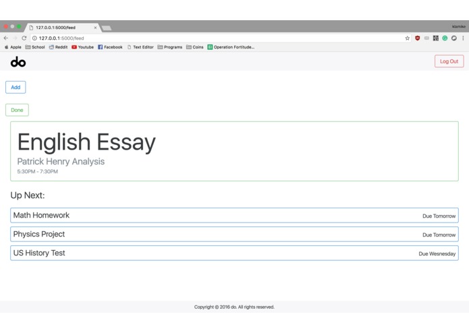
Task: Open the Physics Project task row
Action: pyautogui.click(x=234, y=234)
